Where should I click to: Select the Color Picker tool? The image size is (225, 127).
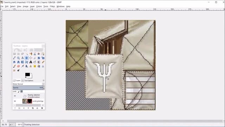(x=14, y=58)
